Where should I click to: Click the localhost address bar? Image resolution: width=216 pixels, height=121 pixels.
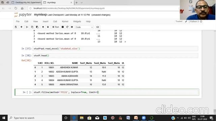[103, 8]
